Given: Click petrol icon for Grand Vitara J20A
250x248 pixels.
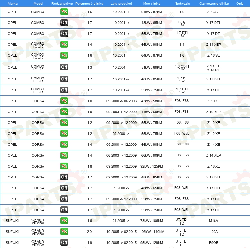Looking at the screenshot, I should 64,232.
